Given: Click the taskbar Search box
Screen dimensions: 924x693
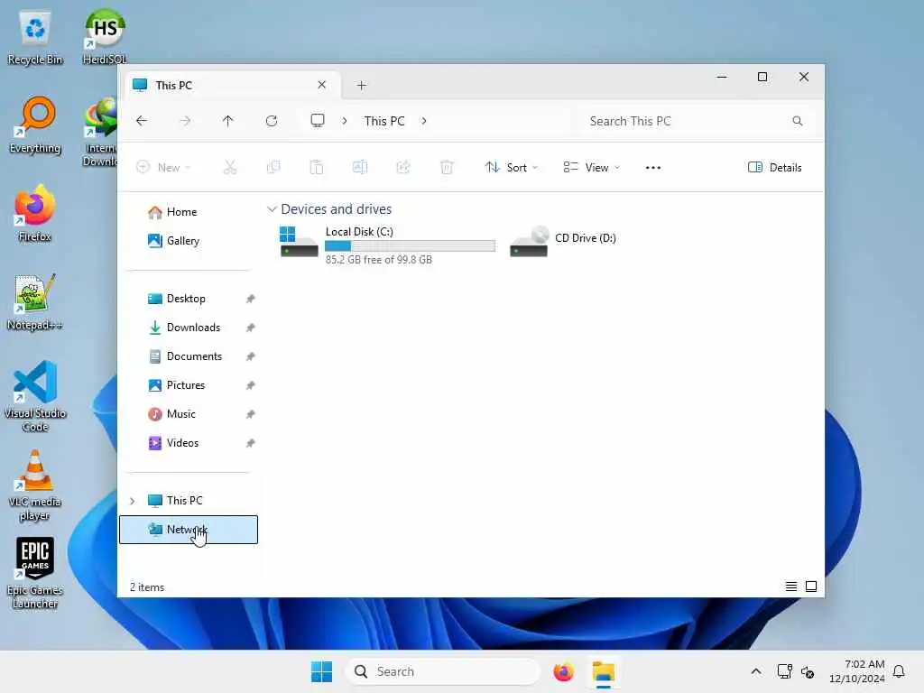Looking at the screenshot, I should tap(443, 671).
